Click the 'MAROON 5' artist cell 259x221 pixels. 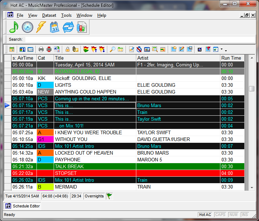(x=178, y=160)
